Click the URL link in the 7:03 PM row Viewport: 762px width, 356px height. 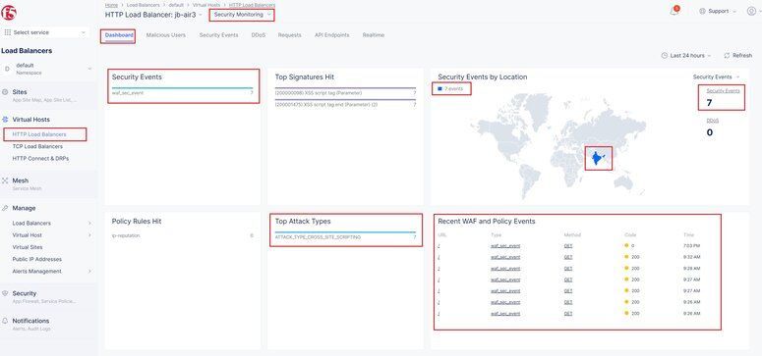(439, 246)
